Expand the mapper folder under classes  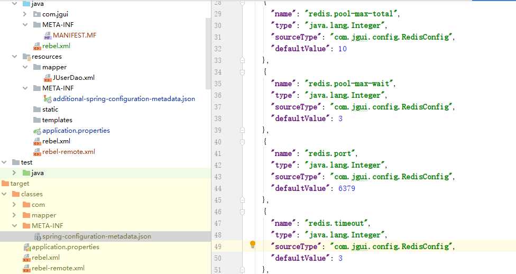tap(14, 215)
